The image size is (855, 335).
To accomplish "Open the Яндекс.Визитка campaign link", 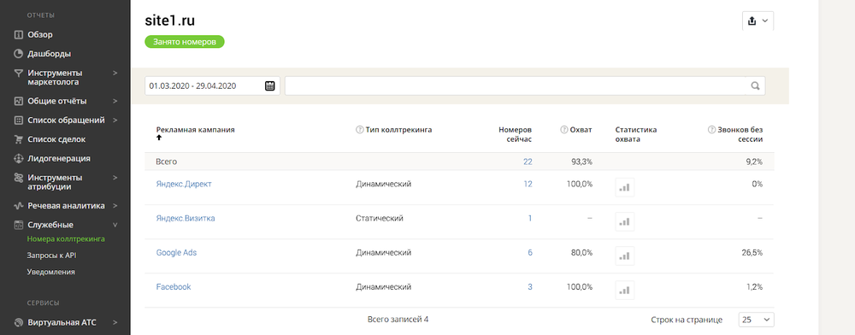I will (186, 218).
